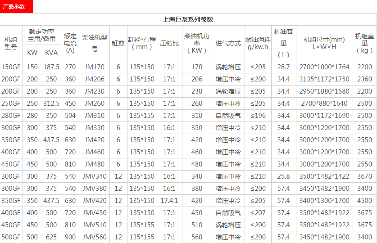The height and width of the screenshot is (243, 377).
Task: Select the JM420 engine model cell
Action: [95, 140]
